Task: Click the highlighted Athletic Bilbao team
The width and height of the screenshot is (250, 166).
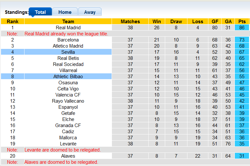Action: (68, 77)
